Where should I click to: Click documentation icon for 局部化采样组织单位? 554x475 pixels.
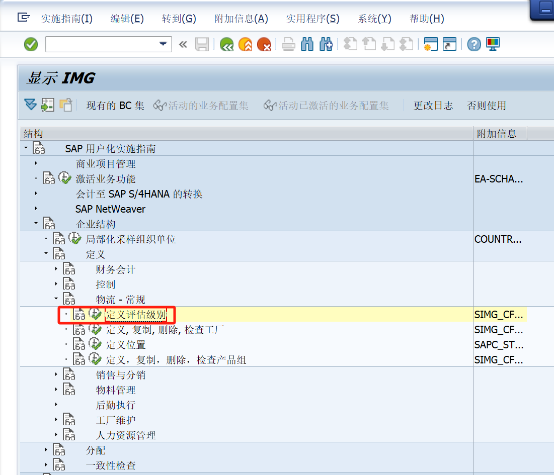coord(59,239)
